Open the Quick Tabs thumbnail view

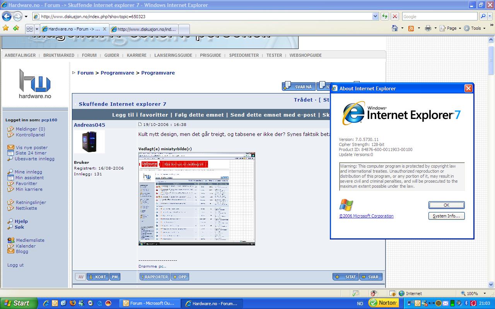pos(30,29)
